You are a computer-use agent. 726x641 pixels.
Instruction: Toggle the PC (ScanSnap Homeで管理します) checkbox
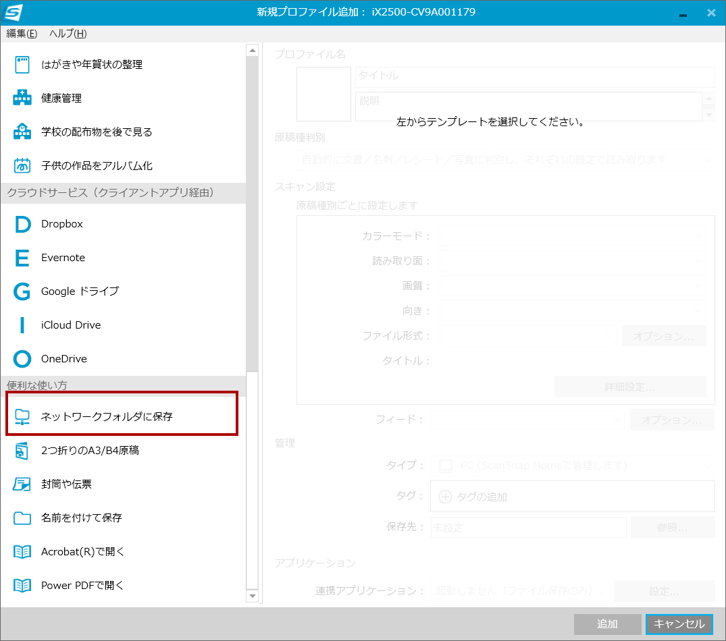click(446, 465)
